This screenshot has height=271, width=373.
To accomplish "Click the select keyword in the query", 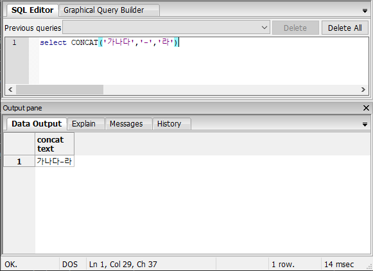I will pyautogui.click(x=53, y=42).
